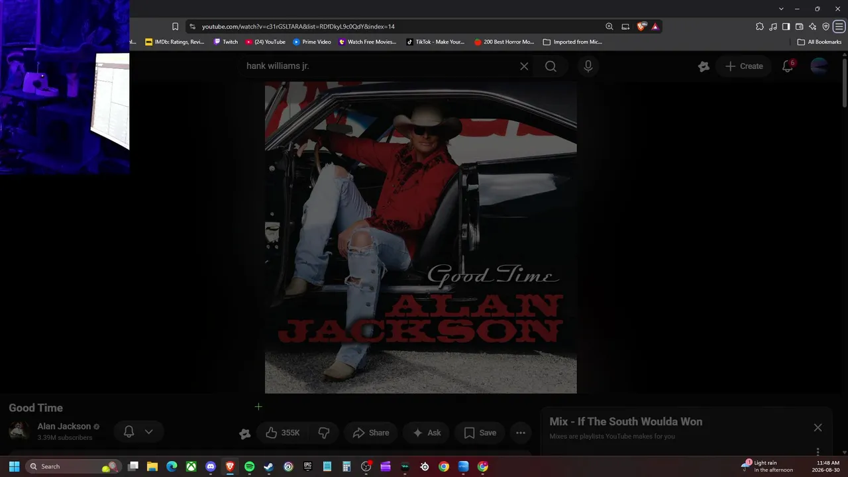The image size is (848, 477).
Task: Open the IMDb: Ratings bookmark
Action: tap(175, 42)
